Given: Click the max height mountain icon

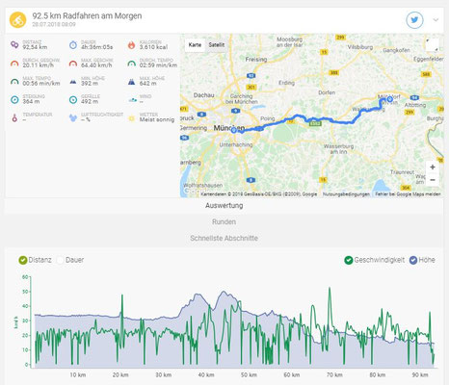Looking at the screenshot, I should (131, 82).
